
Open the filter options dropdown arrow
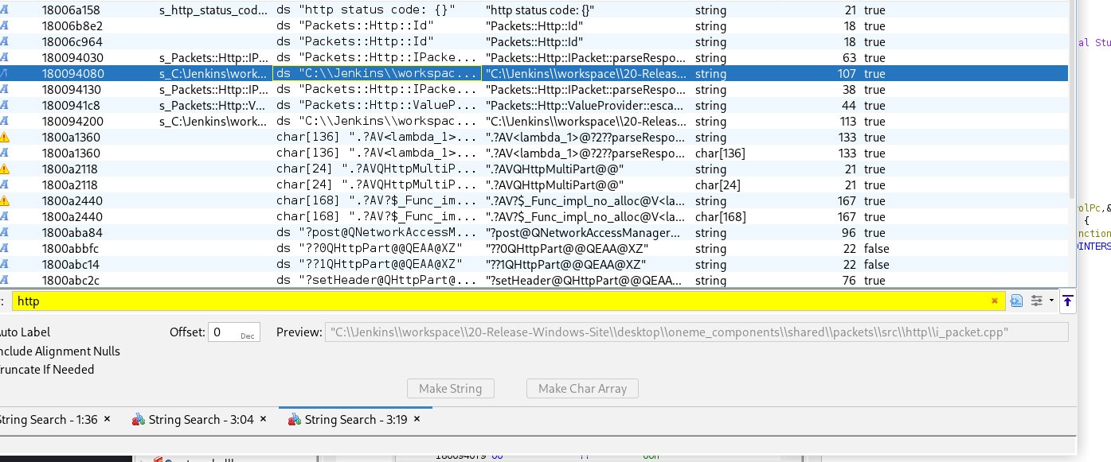tap(1051, 301)
